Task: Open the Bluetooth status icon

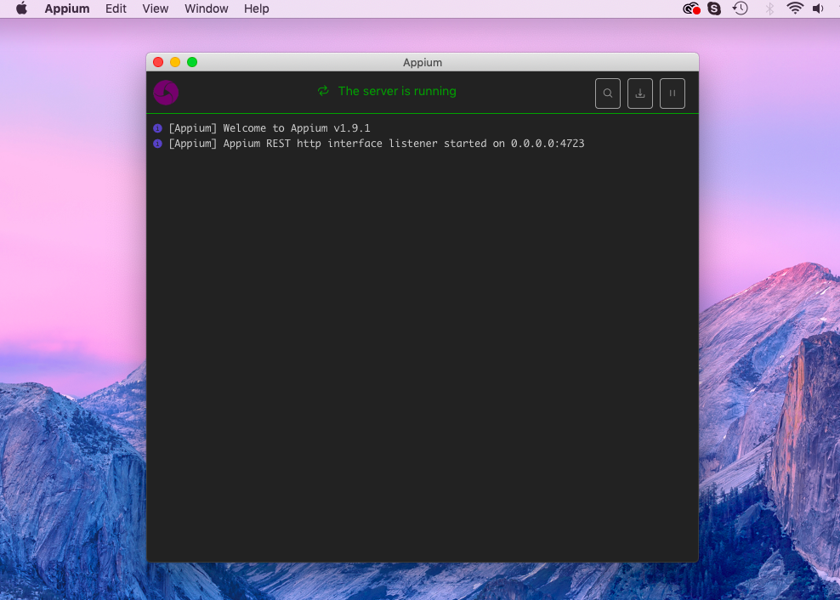Action: coord(769,8)
